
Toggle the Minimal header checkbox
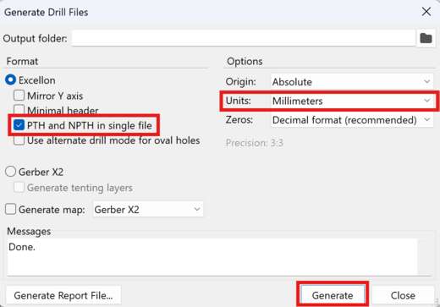[x=19, y=110]
